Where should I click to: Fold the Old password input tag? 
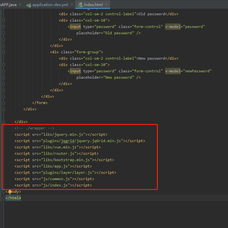pos(4,27)
